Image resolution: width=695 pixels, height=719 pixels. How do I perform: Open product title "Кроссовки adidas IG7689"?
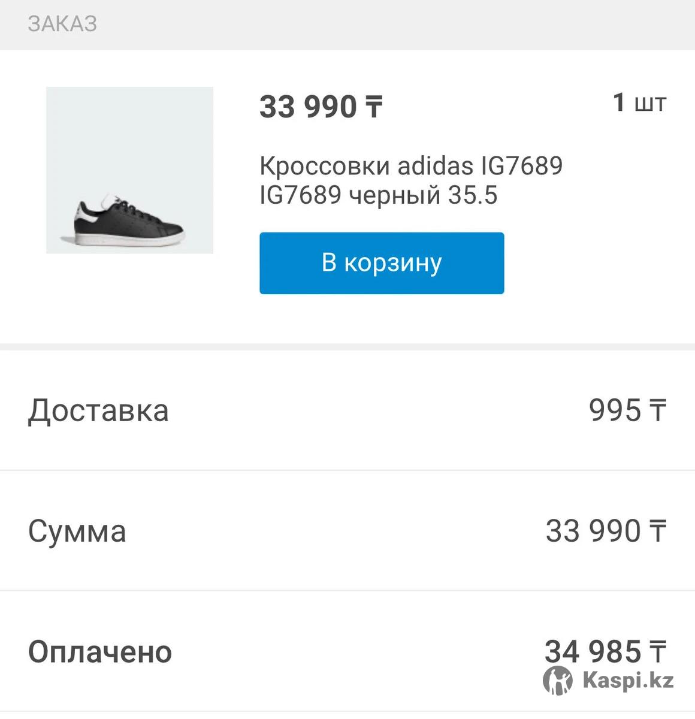click(x=411, y=166)
